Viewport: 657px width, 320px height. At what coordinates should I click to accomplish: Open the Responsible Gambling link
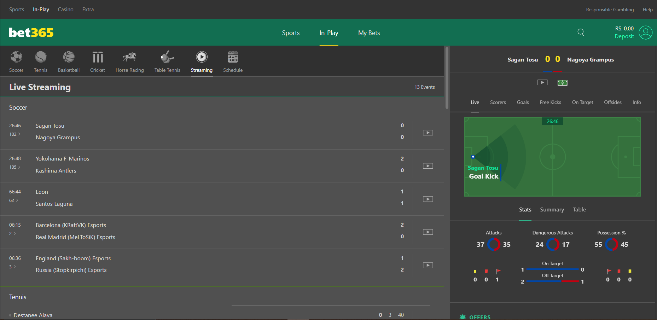(610, 10)
